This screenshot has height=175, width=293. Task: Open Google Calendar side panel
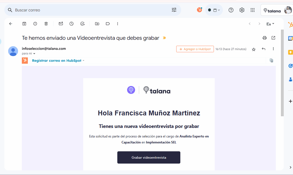click(x=290, y=38)
